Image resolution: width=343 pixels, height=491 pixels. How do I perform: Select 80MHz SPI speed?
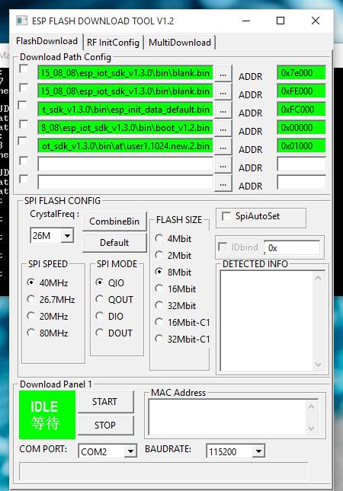[x=30, y=333]
